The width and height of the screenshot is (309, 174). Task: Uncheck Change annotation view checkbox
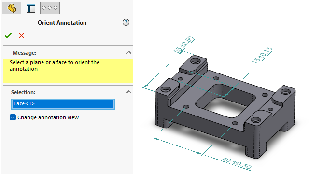pos(13,117)
